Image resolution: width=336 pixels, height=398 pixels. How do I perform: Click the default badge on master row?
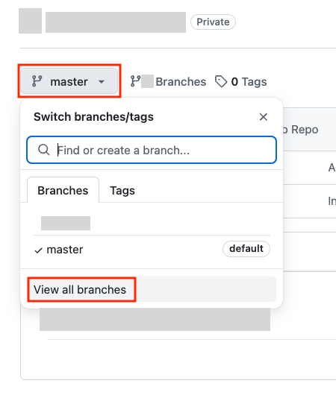[246, 249]
